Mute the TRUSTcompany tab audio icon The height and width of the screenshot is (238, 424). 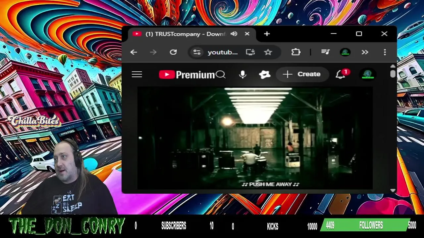tap(234, 34)
